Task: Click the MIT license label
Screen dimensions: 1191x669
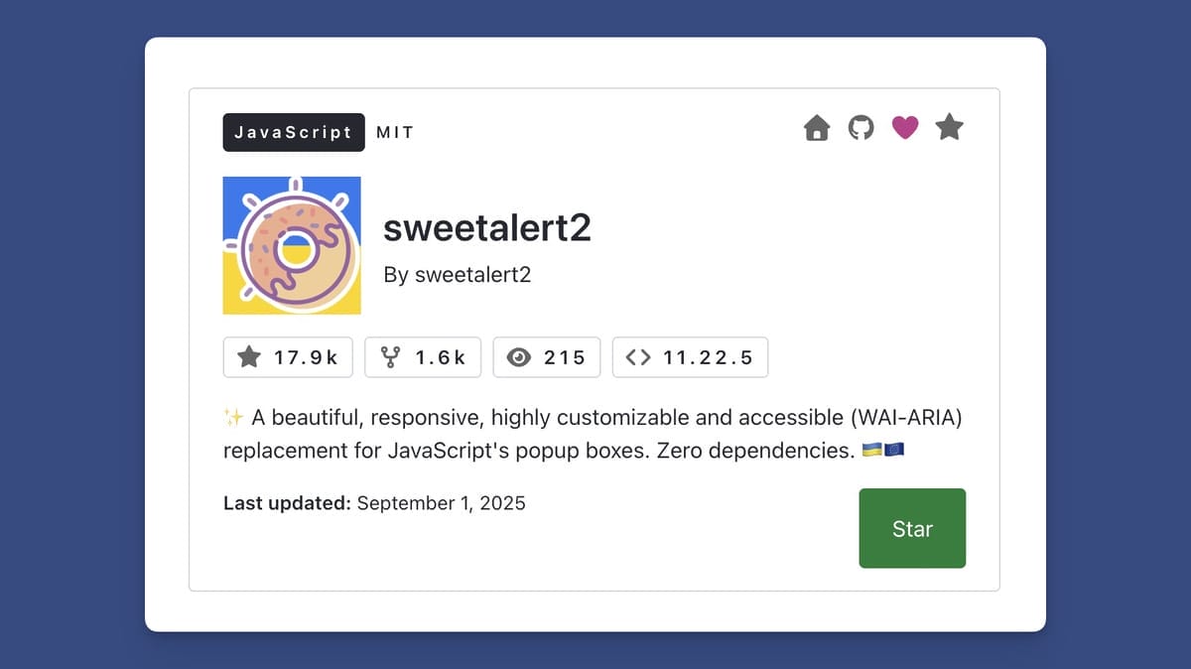Action: tap(395, 132)
